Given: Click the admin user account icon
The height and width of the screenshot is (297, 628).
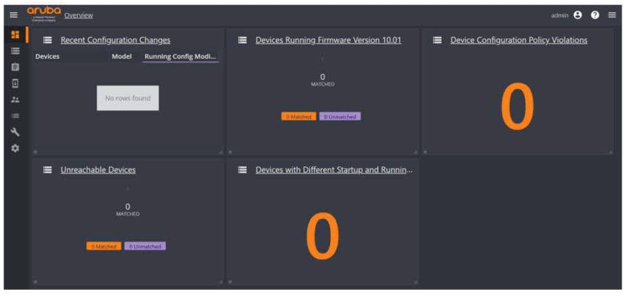Looking at the screenshot, I should (578, 15).
